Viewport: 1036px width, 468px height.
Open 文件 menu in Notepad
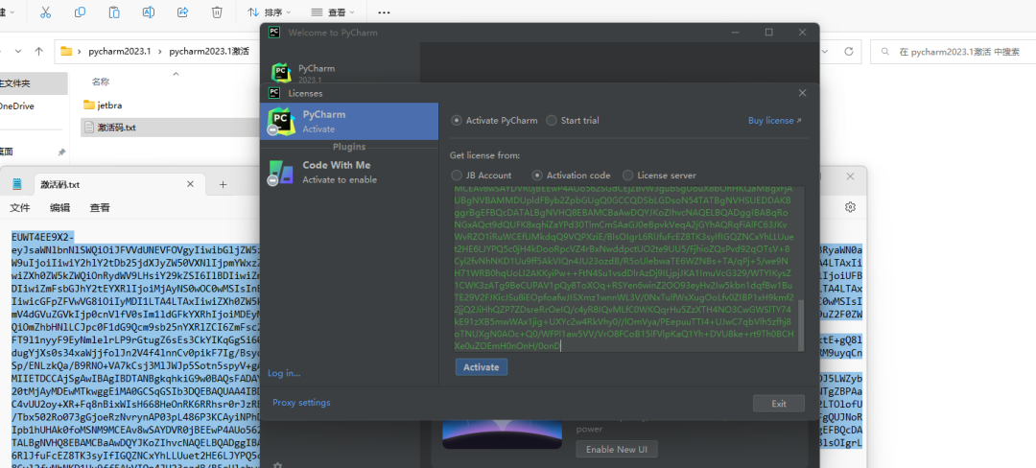point(20,207)
